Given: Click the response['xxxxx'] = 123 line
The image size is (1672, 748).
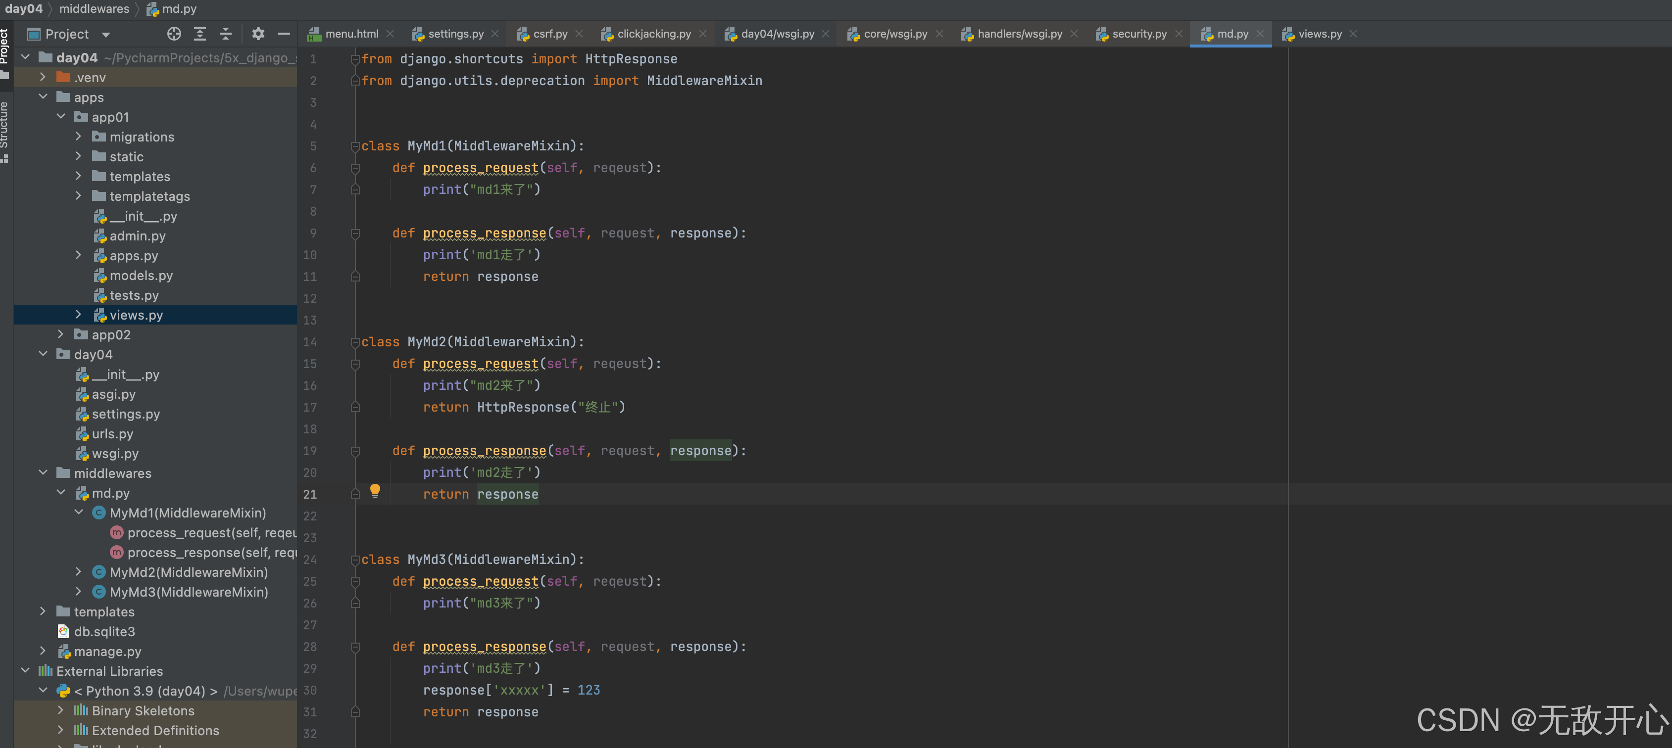Looking at the screenshot, I should tap(511, 690).
